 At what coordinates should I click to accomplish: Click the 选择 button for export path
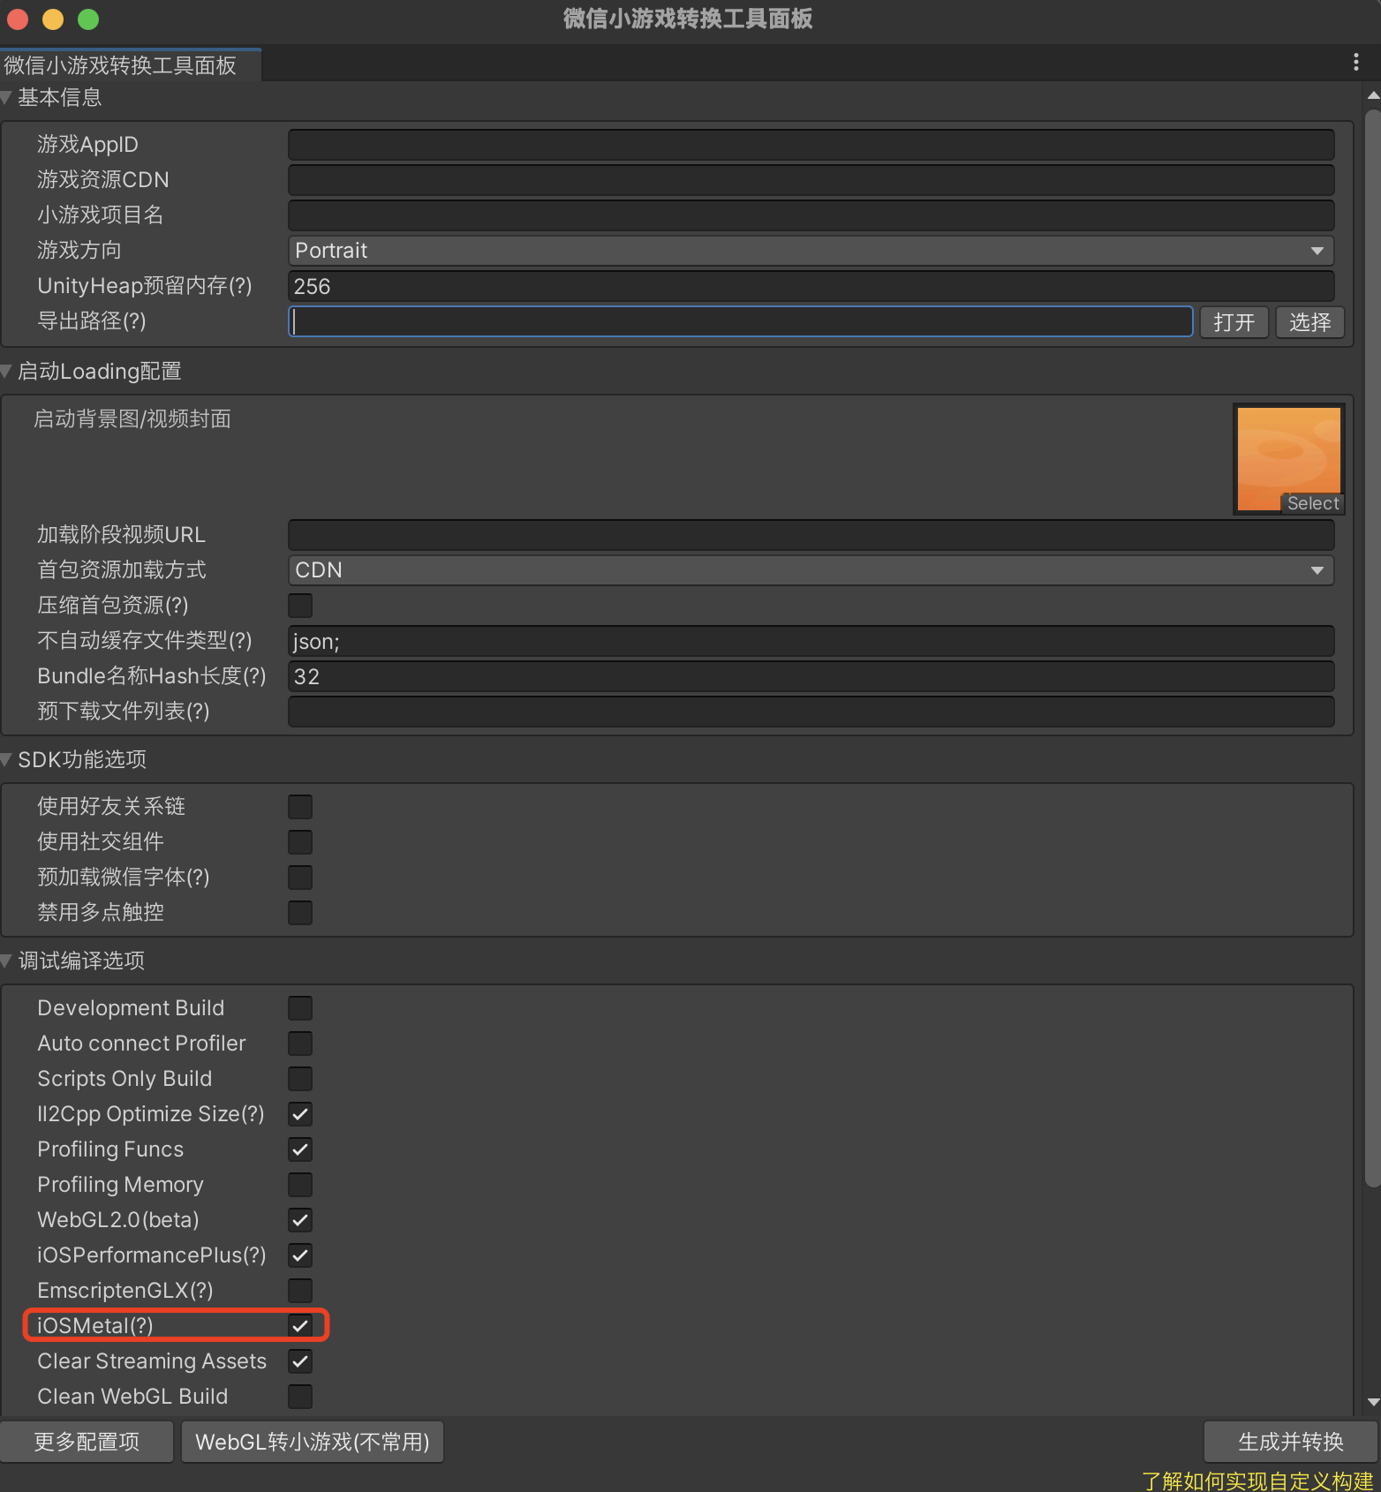[1309, 322]
